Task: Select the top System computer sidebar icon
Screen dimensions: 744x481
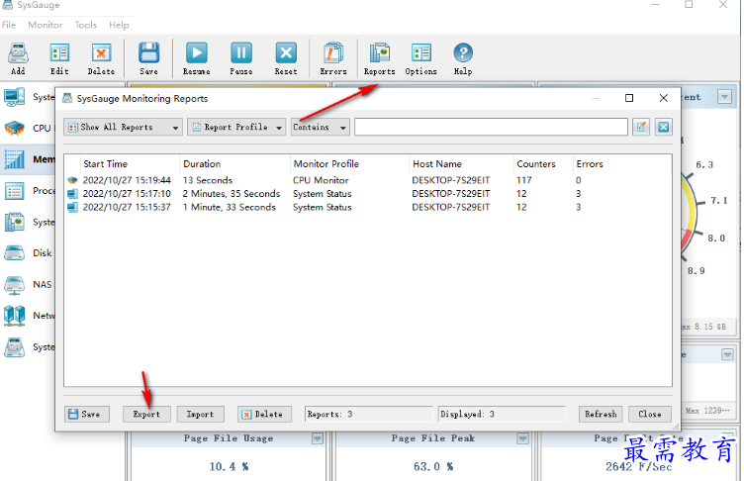Action: click(x=14, y=97)
